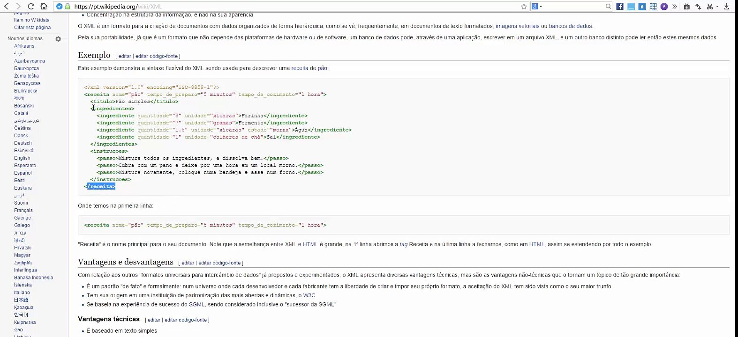The height and width of the screenshot is (337, 738).
Task: Click 'editar código-fonte' next to Exemplo heading
Action: pos(157,56)
